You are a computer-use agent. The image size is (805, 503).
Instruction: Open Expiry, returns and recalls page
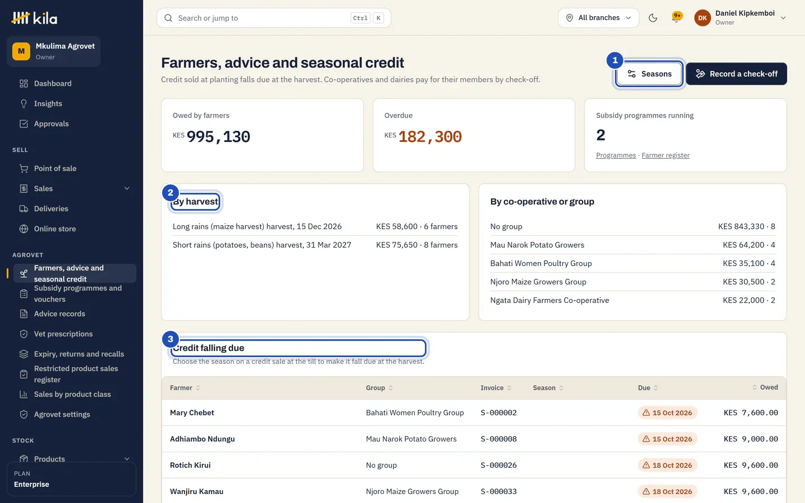coord(75,354)
